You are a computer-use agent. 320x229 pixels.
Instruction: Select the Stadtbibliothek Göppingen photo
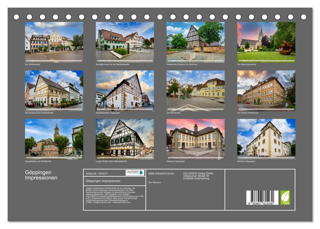click(x=125, y=91)
